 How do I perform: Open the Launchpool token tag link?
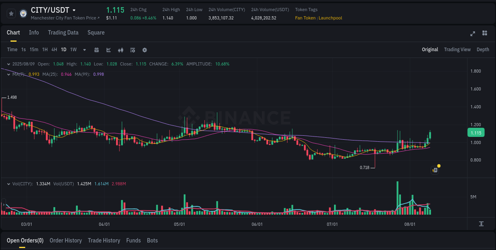(x=330, y=18)
